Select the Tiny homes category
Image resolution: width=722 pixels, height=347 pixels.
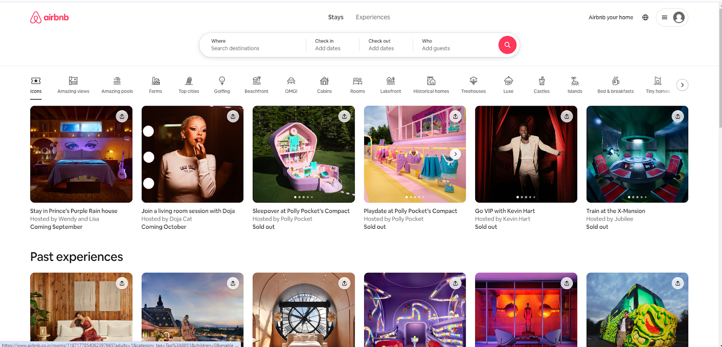click(x=657, y=85)
